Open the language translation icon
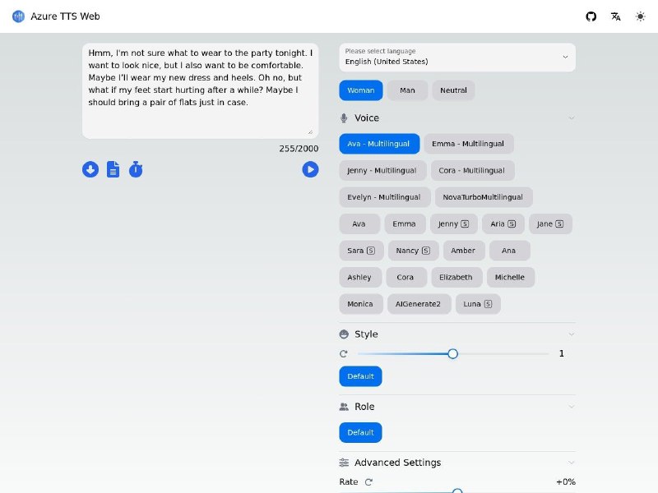658x493 pixels. point(615,16)
